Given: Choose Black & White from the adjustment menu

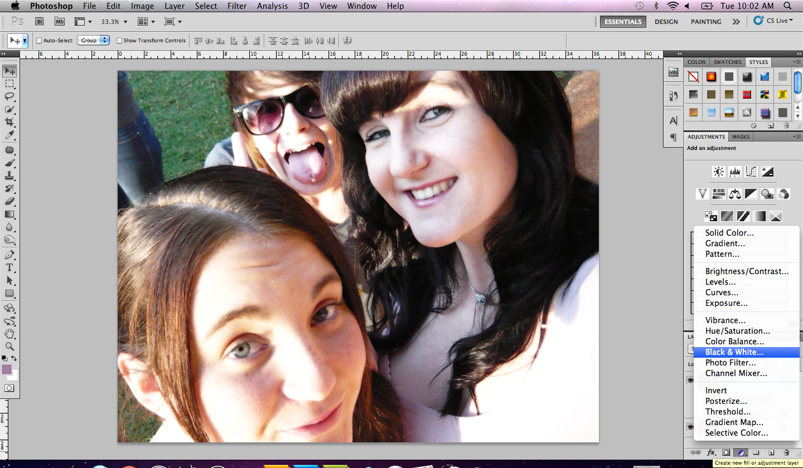Looking at the screenshot, I should point(734,352).
